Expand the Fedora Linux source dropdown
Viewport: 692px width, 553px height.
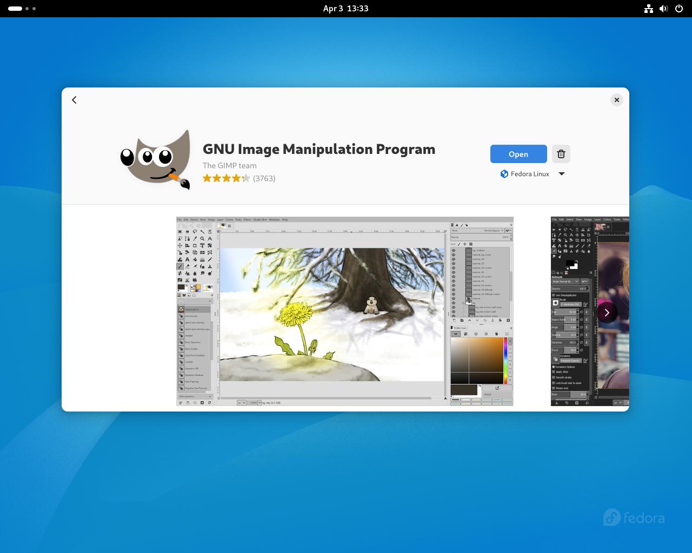point(562,174)
